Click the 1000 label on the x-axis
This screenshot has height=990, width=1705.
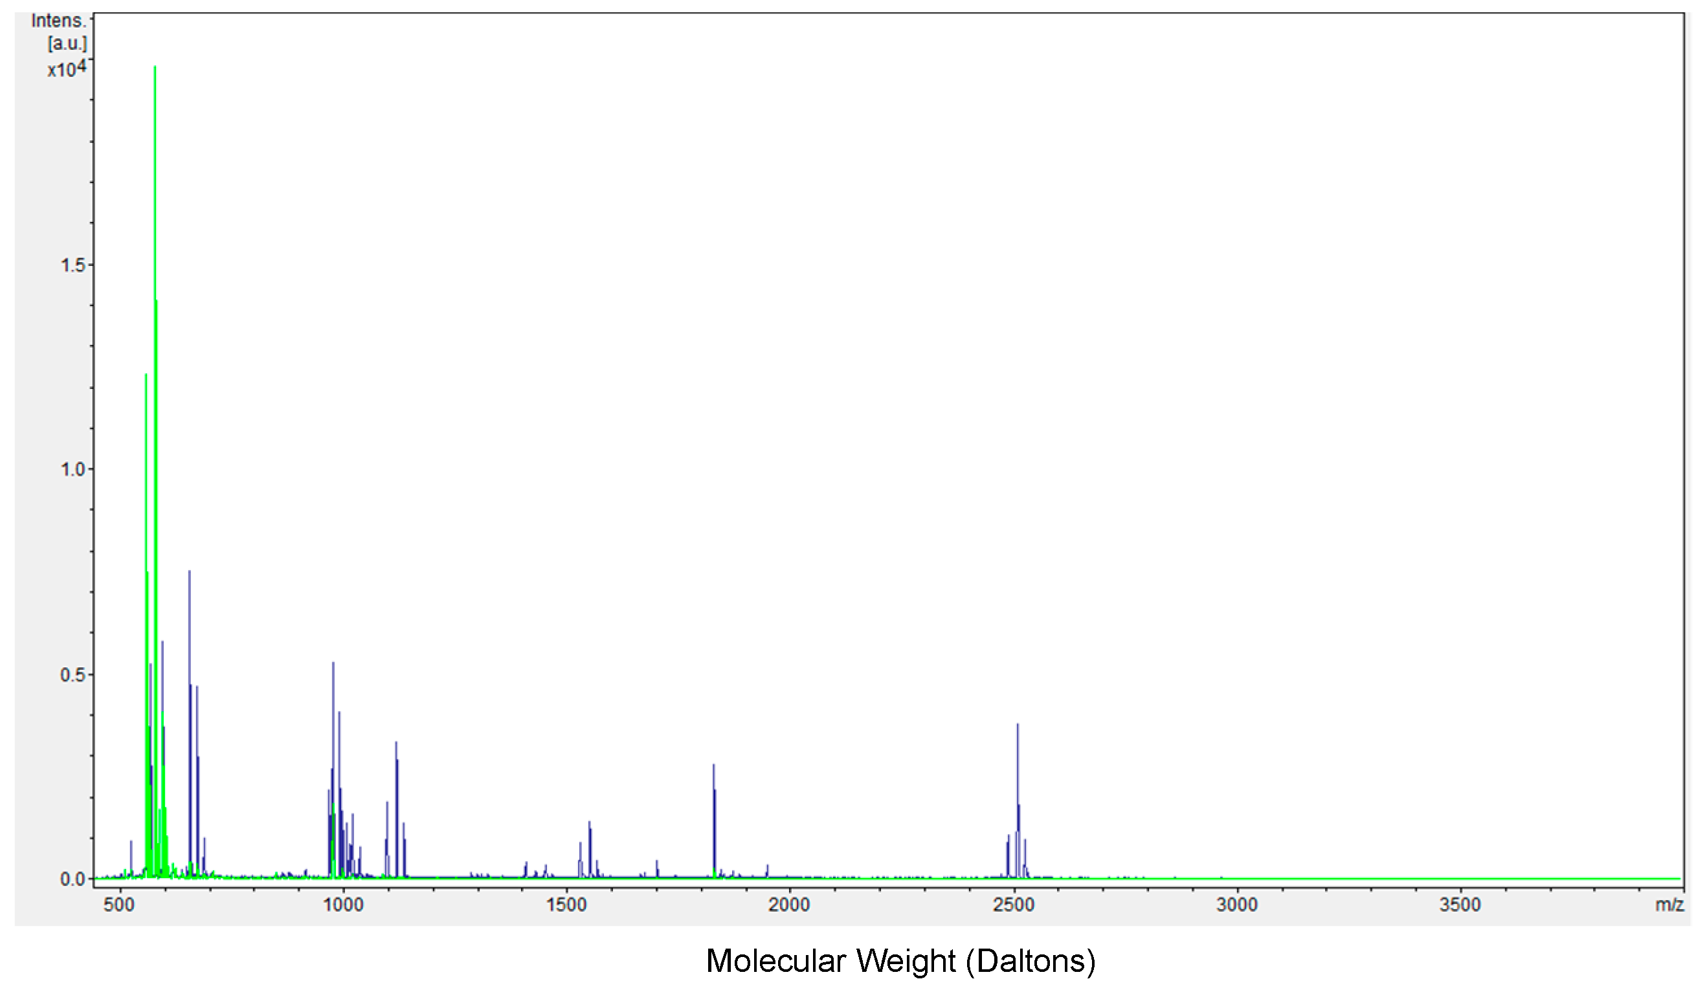tap(343, 905)
